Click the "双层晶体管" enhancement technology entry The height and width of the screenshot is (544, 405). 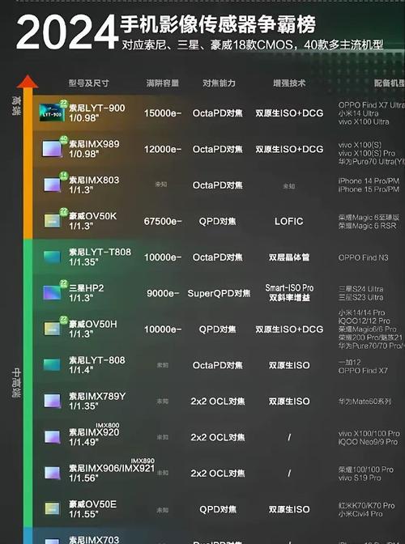(x=289, y=257)
